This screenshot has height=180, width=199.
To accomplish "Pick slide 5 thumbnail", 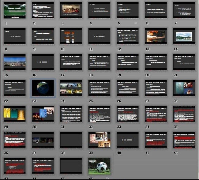I will (x=128, y=10).
